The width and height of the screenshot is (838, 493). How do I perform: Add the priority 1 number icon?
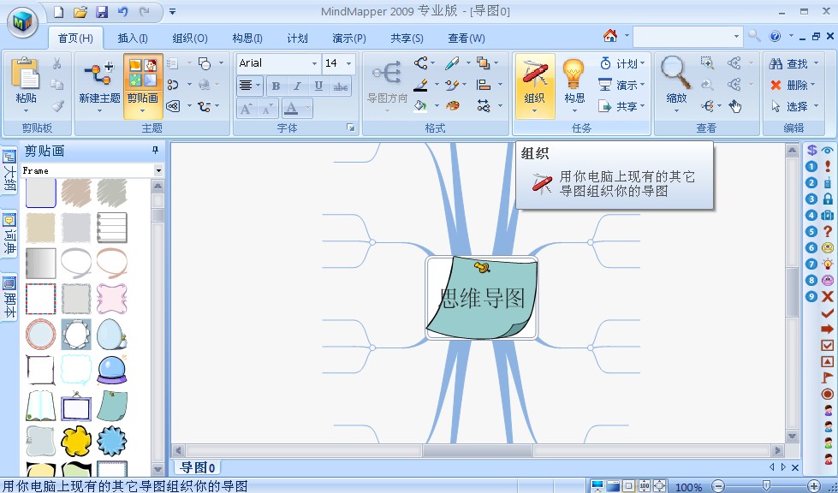[x=811, y=167]
